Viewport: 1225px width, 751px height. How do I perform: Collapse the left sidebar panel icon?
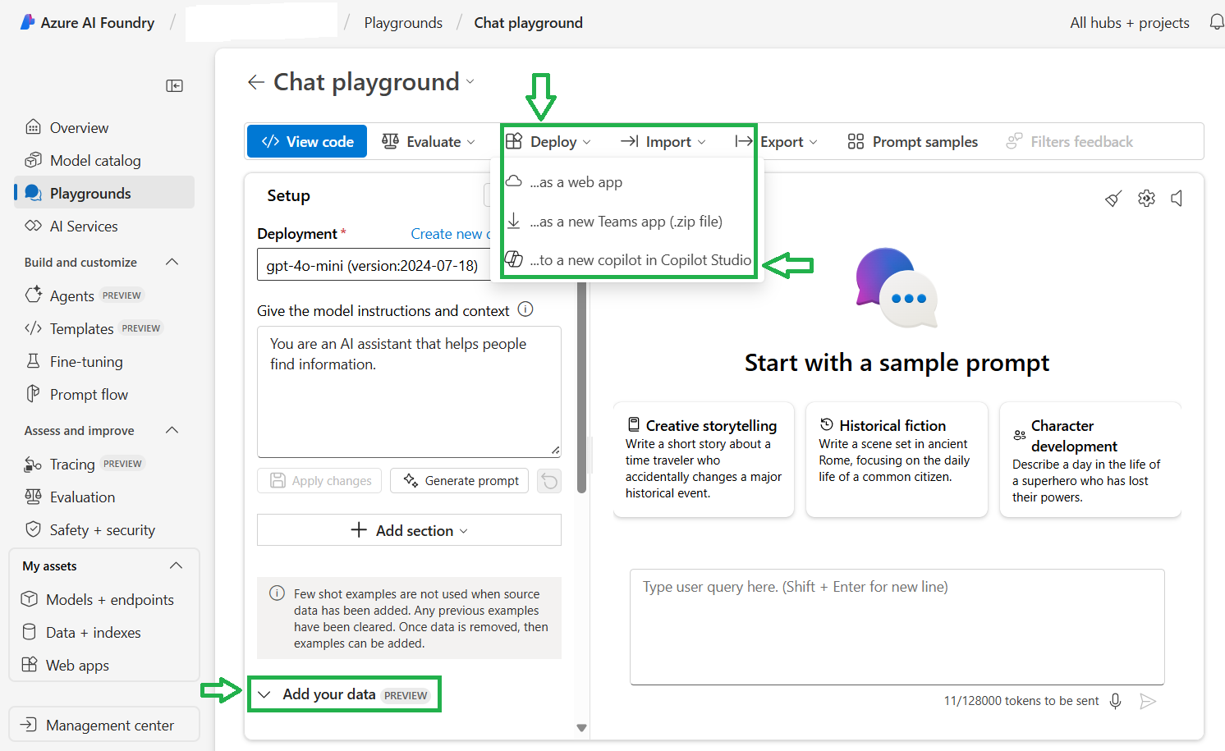coord(174,85)
